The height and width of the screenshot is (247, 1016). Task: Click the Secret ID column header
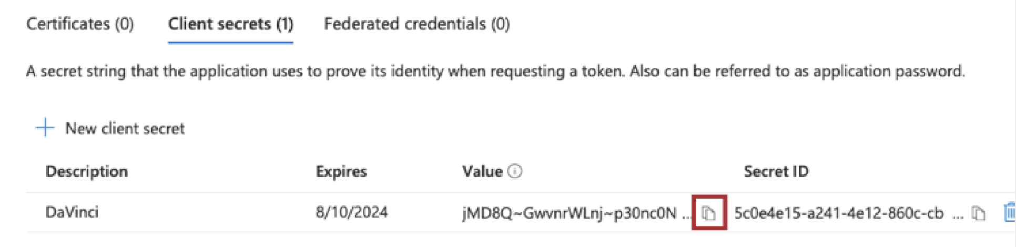pyautogui.click(x=776, y=171)
